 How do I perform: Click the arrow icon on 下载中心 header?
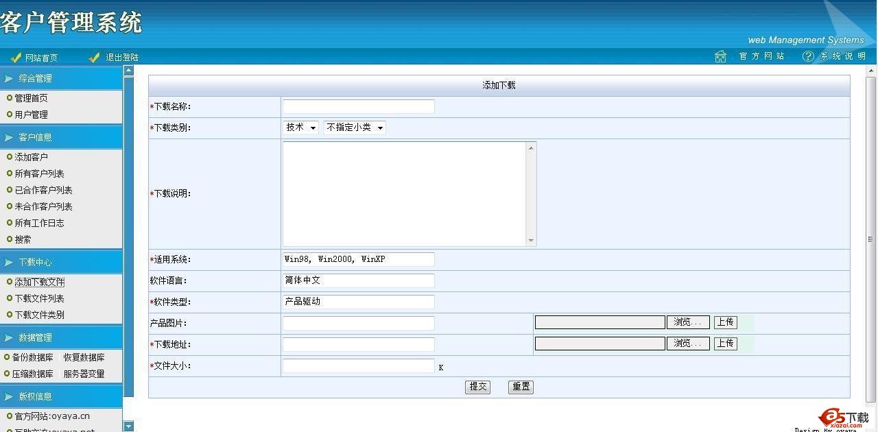(x=9, y=262)
